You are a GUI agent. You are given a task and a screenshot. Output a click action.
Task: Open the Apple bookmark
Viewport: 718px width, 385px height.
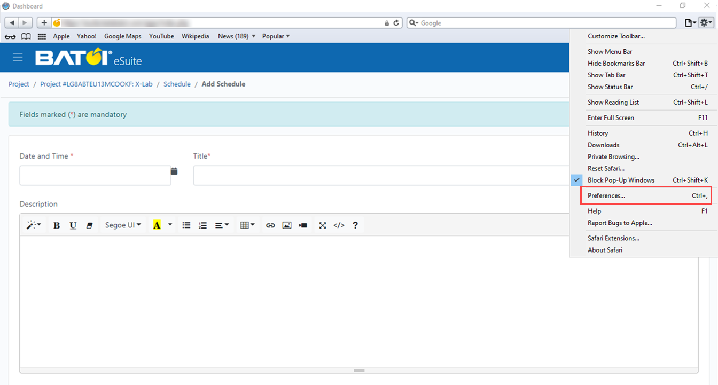(61, 36)
